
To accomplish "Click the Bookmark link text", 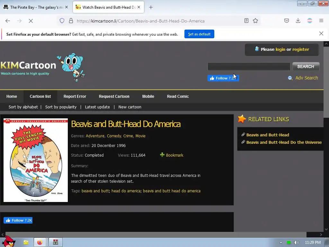I will pyautogui.click(x=174, y=155).
